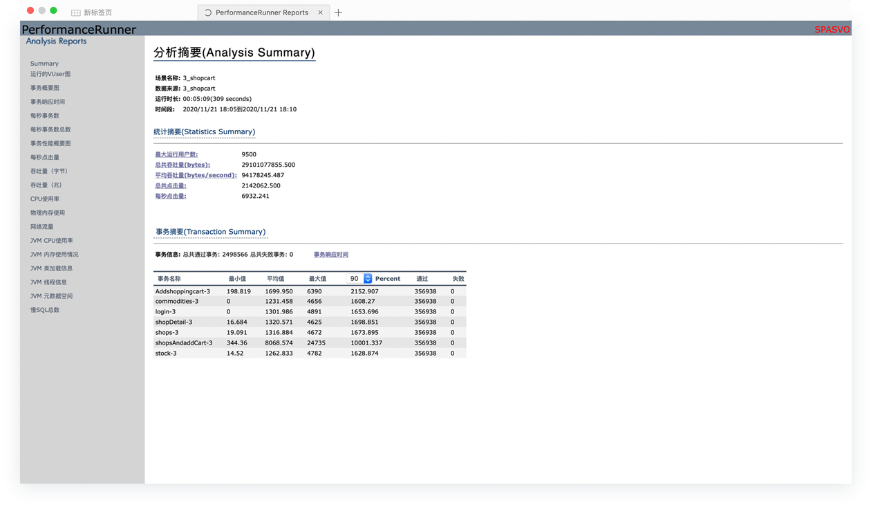
Task: Click the new tab plus icon
Action: [x=338, y=12]
